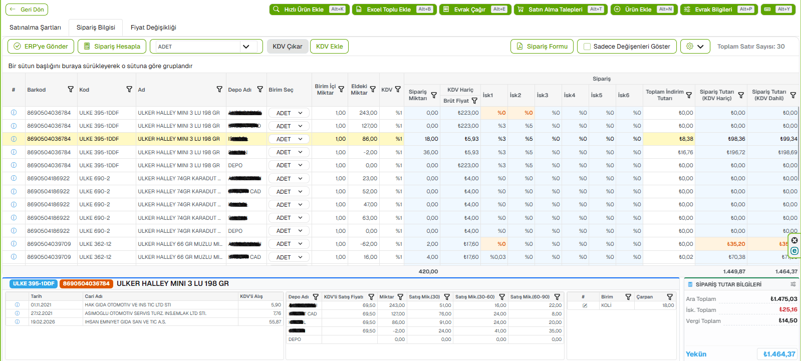Click the filter icon on KDV column
Screen dimensions: 801x361
(398, 89)
